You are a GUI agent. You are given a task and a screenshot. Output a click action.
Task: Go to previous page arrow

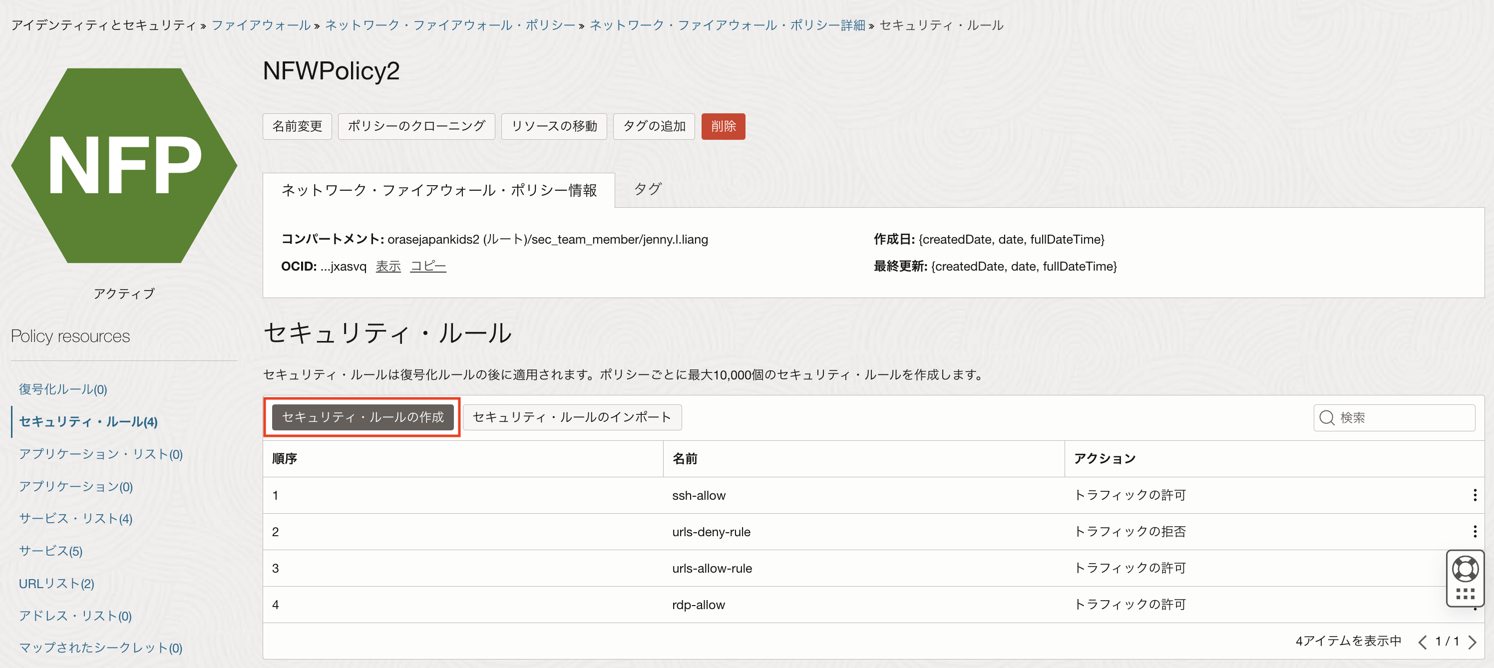pyautogui.click(x=1422, y=642)
